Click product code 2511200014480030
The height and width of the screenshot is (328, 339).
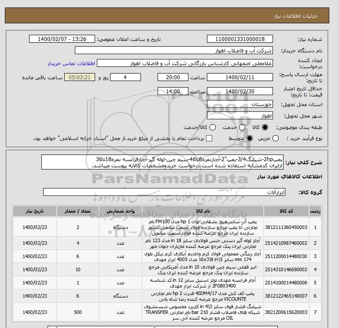point(286,256)
